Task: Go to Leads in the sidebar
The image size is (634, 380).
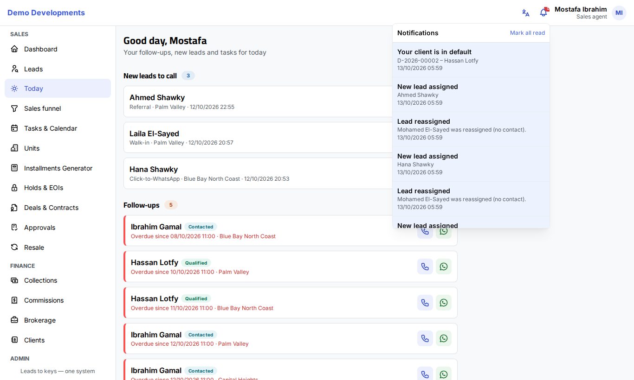Action: click(x=58, y=69)
